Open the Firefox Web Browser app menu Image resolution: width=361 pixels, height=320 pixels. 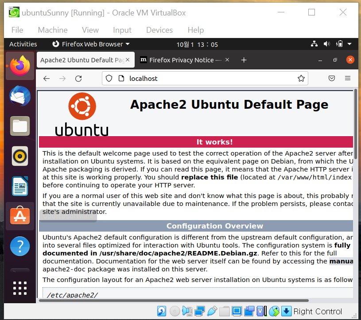(x=91, y=44)
